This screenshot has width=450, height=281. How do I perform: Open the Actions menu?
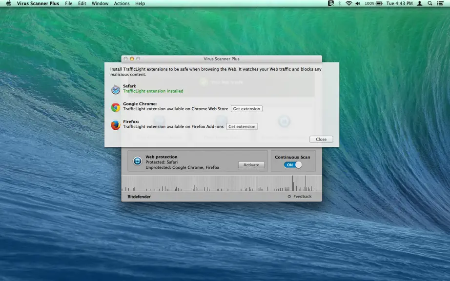point(122,3)
